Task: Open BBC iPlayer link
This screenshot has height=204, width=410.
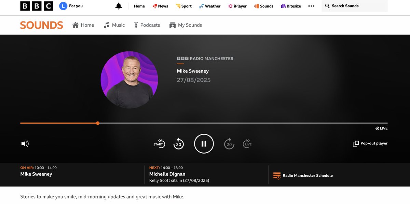Action: pyautogui.click(x=237, y=6)
